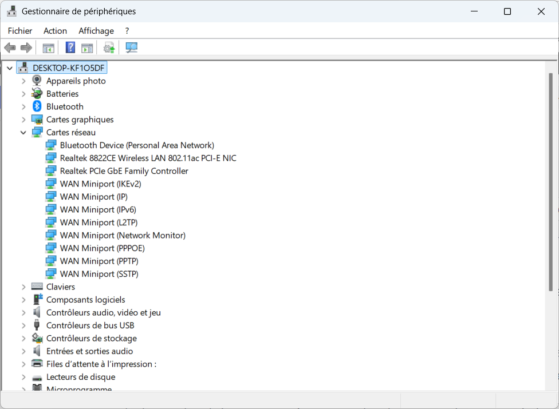This screenshot has height=409, width=559.
Task: Select WAN Miniport (L2TP)
Action: coord(99,222)
